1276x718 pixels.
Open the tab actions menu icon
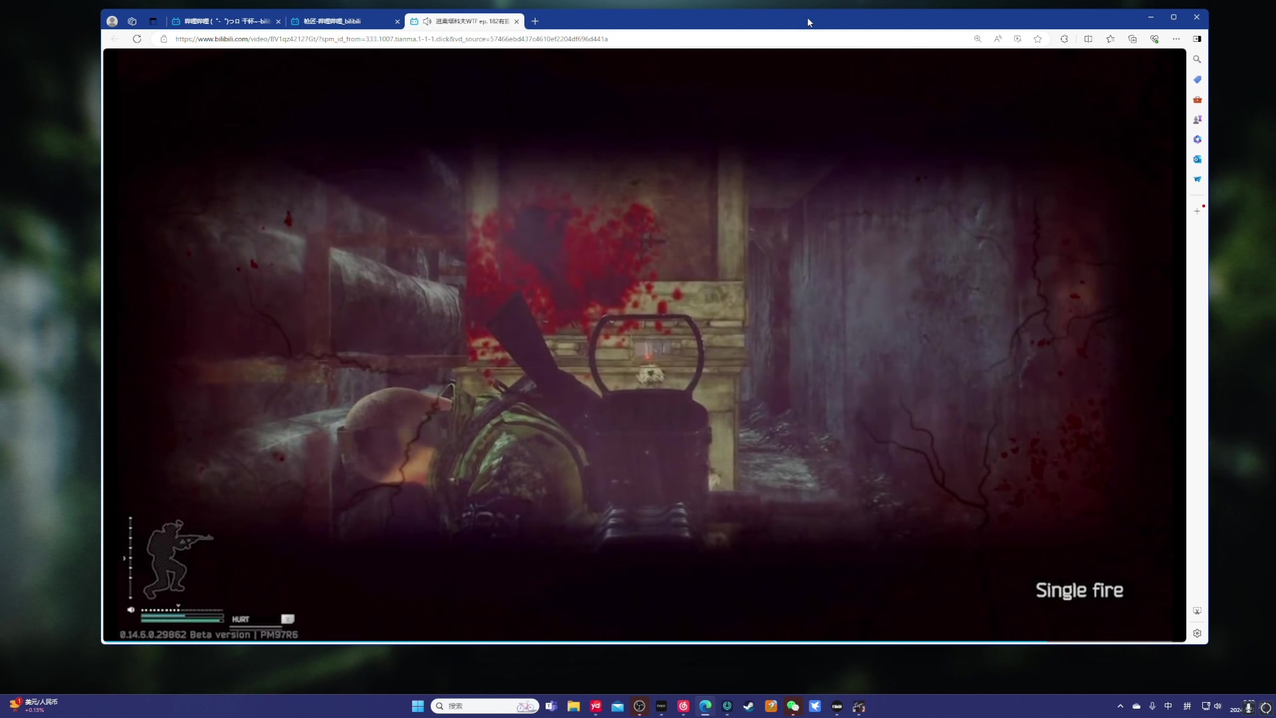pos(153,21)
